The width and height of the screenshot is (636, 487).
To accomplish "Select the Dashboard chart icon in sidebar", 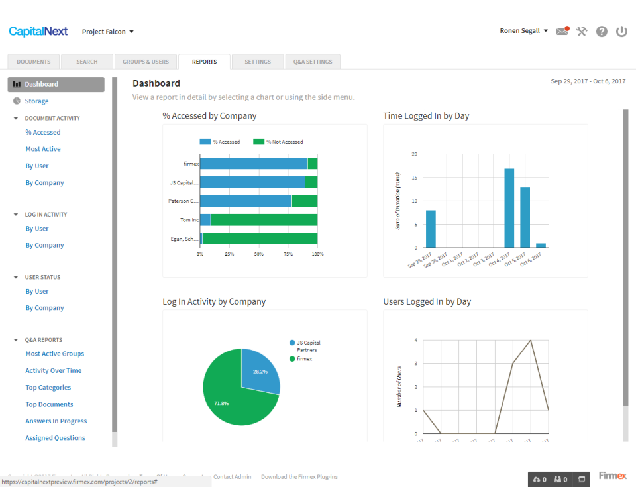I will tap(17, 84).
